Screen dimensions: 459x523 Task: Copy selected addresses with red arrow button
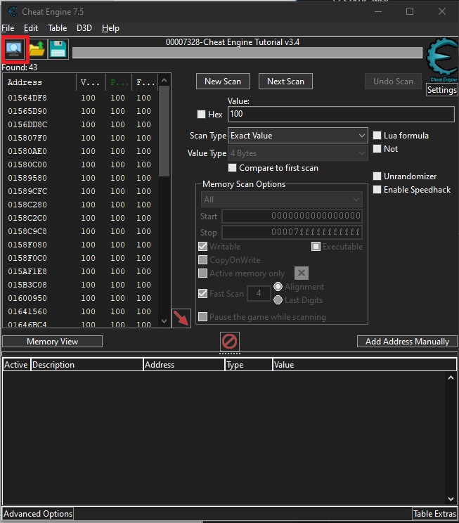(181, 318)
